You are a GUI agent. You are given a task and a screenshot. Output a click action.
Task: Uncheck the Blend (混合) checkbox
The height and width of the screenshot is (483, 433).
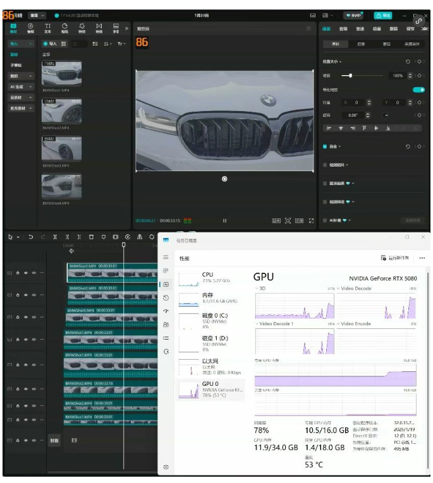click(x=325, y=146)
